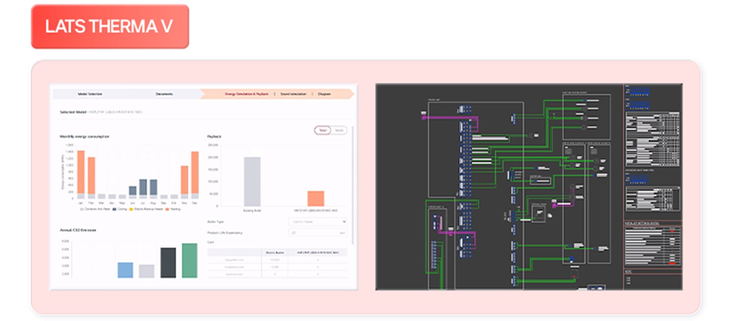The width and height of the screenshot is (734, 321).
Task: Select Energy Simulation & Payback tab
Action: [246, 94]
